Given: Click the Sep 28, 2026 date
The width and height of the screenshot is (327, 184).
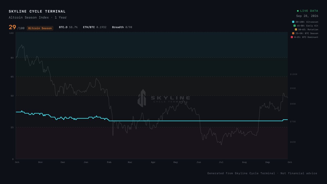Looking at the screenshot, I should 307,16.
